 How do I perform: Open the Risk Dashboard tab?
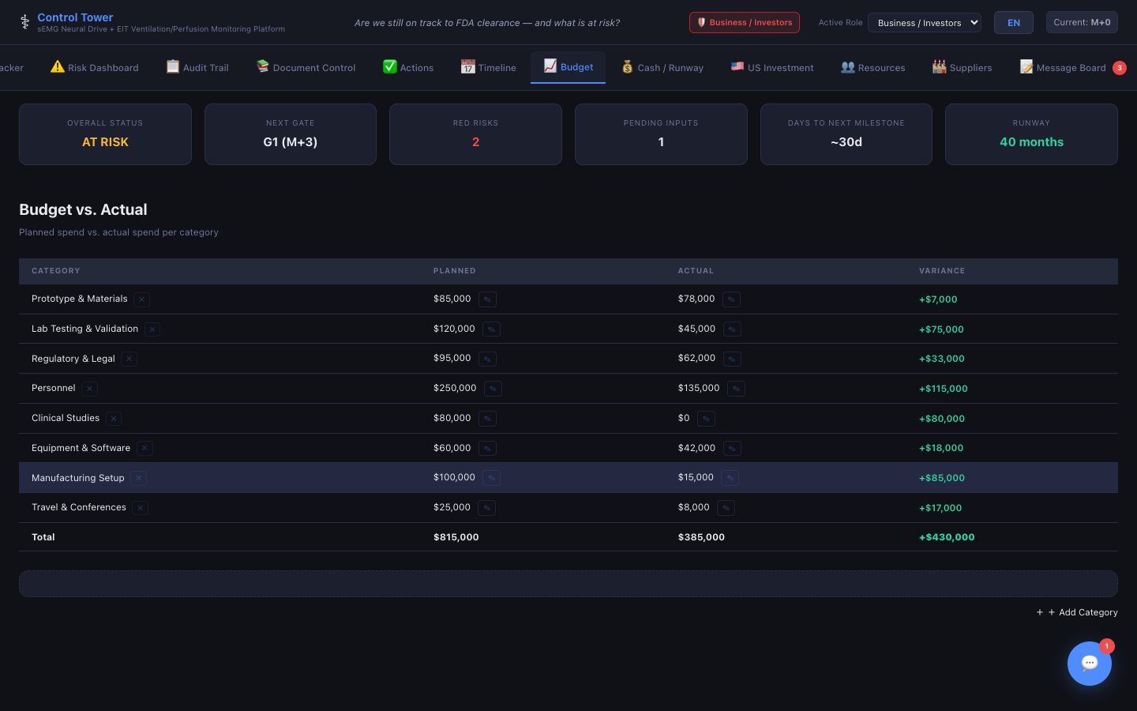[95, 68]
